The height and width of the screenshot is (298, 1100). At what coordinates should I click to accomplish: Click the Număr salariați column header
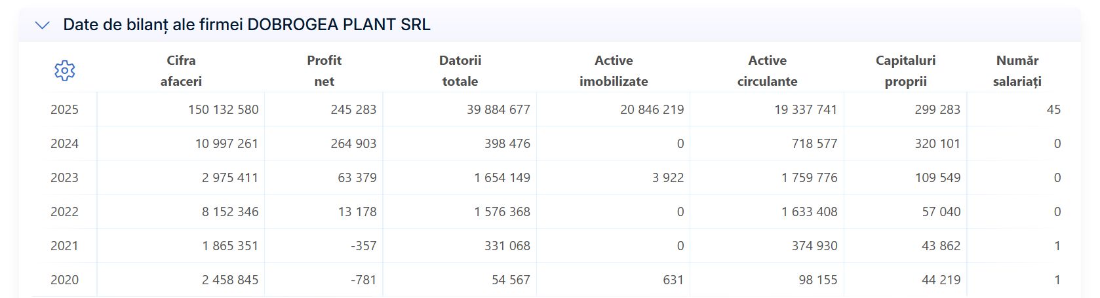1017,71
